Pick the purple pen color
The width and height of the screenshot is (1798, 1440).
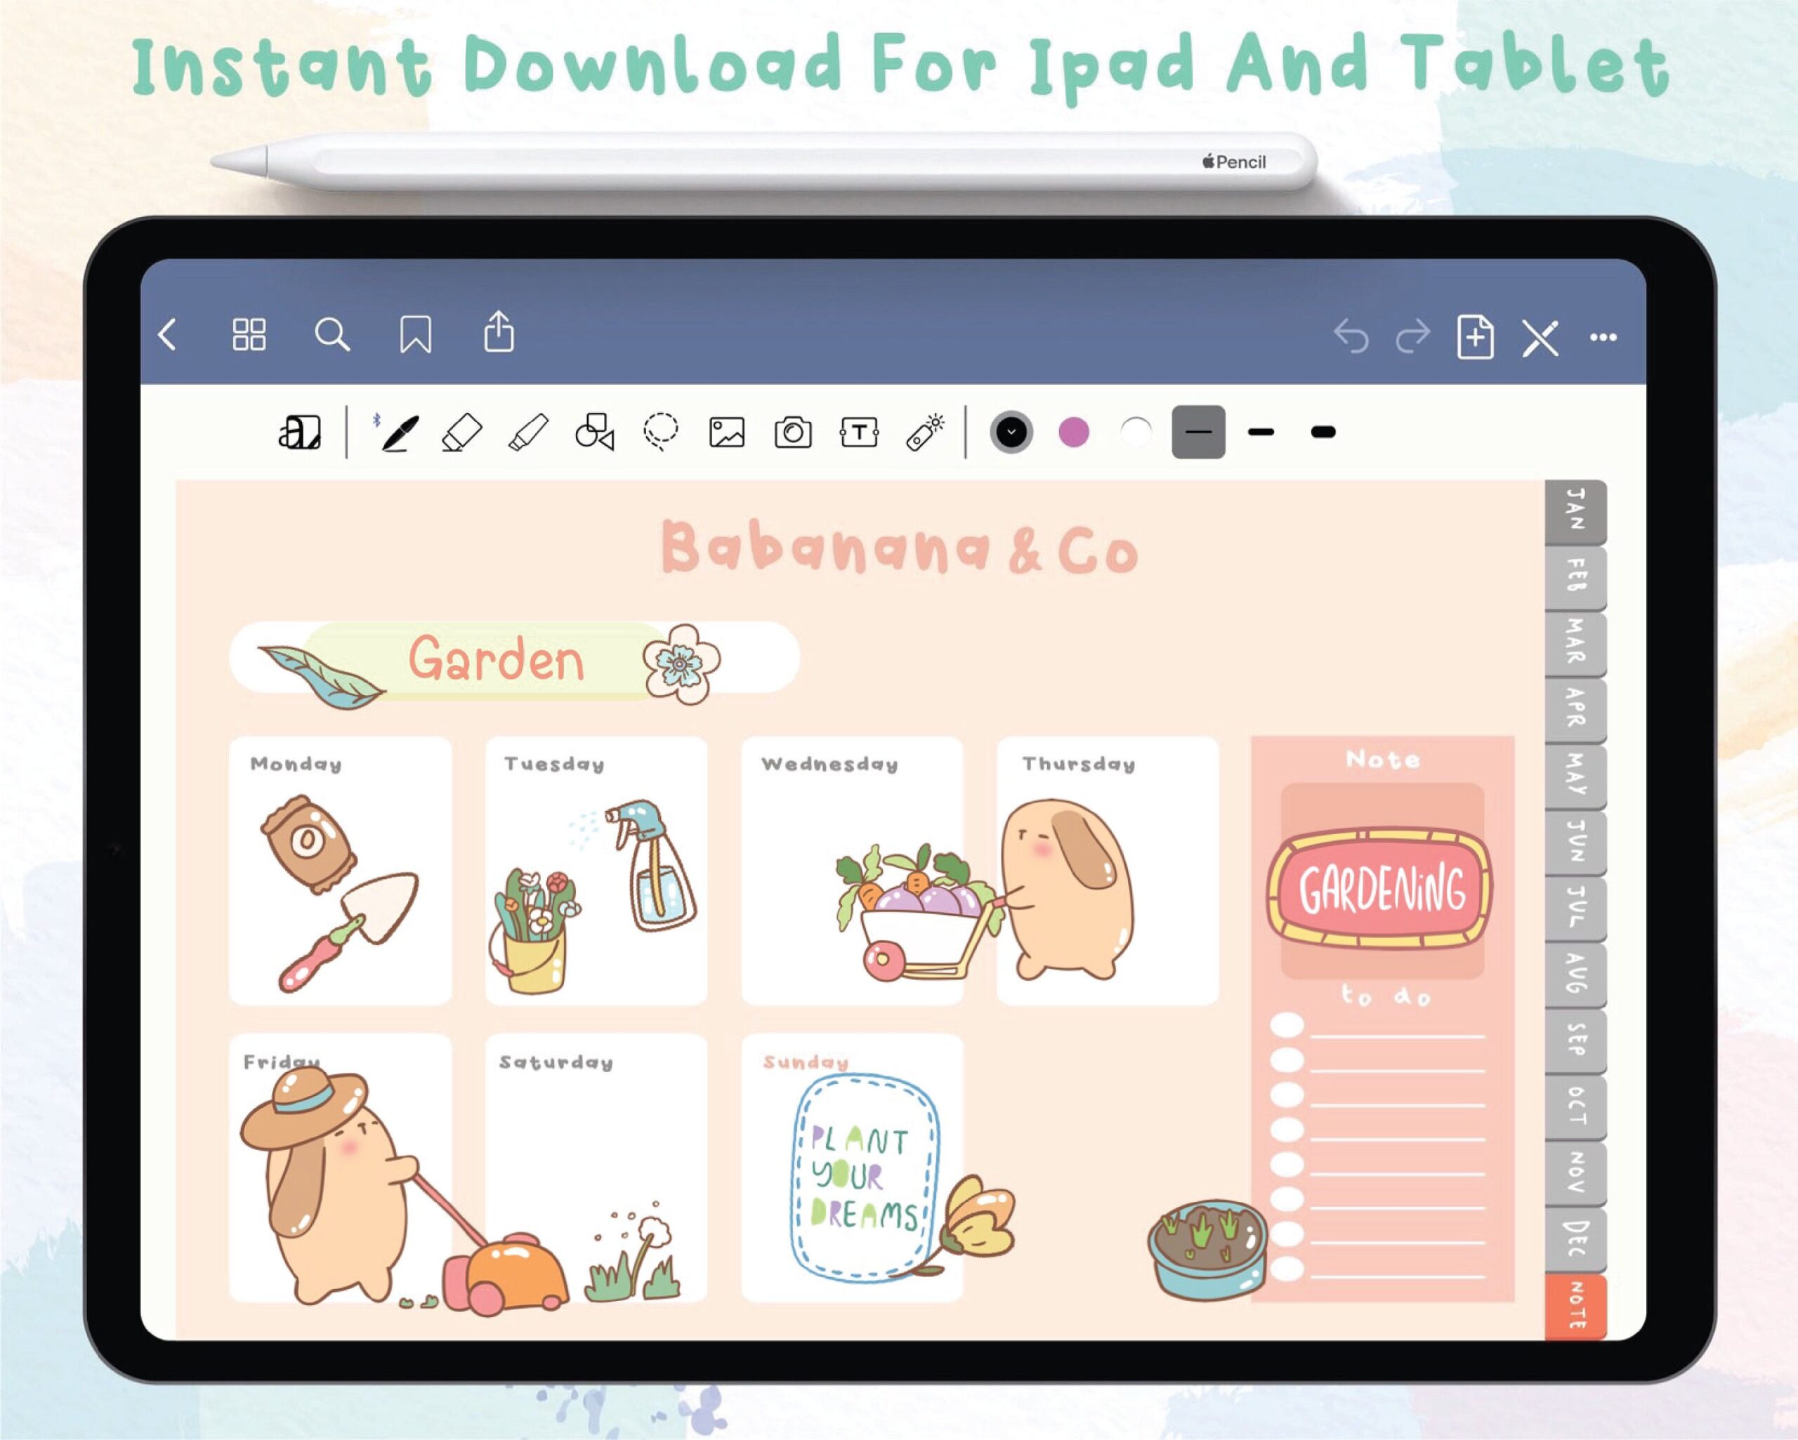pyautogui.click(x=1073, y=432)
